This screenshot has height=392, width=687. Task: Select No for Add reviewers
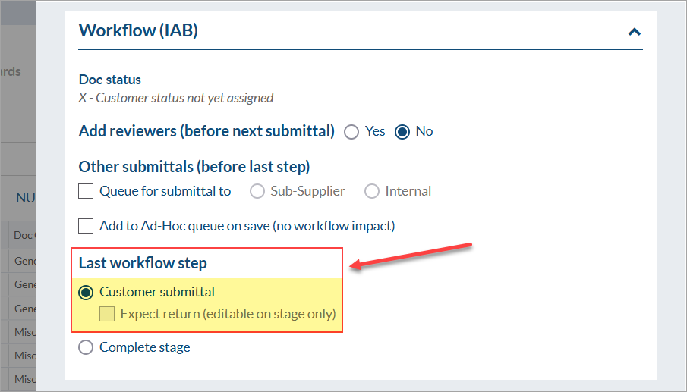pos(402,132)
